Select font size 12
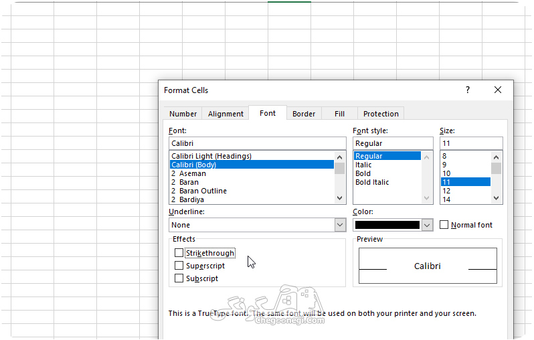Viewport: 534px width, 340px height. (x=466, y=191)
